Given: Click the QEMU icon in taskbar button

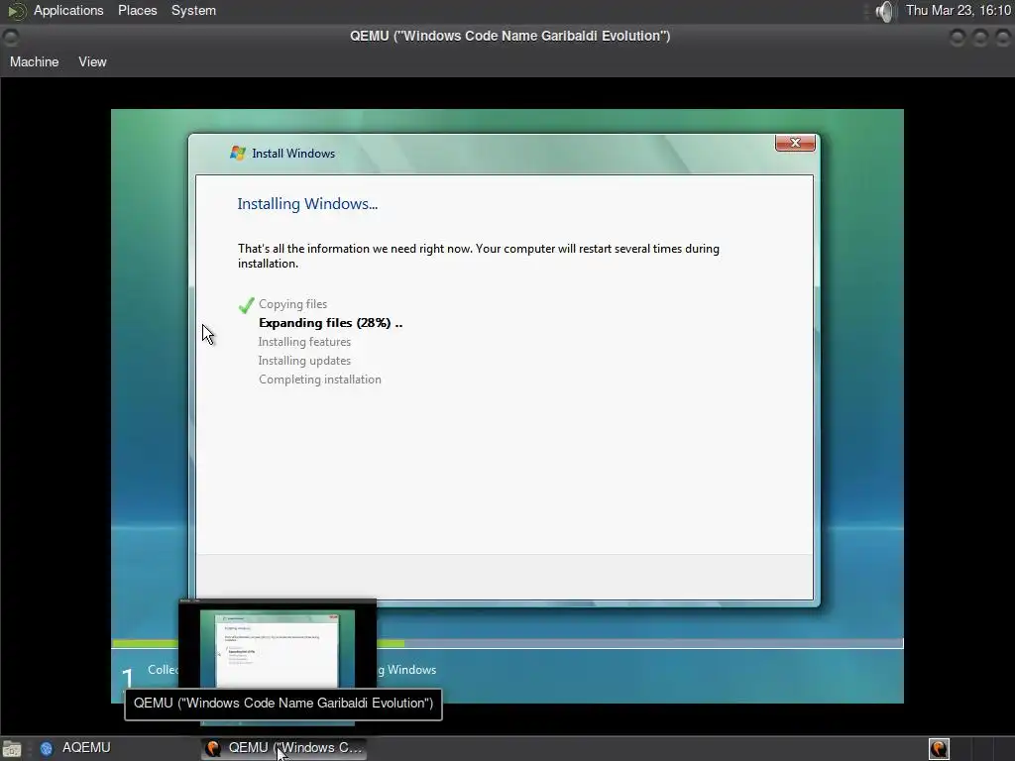Looking at the screenshot, I should tap(212, 749).
